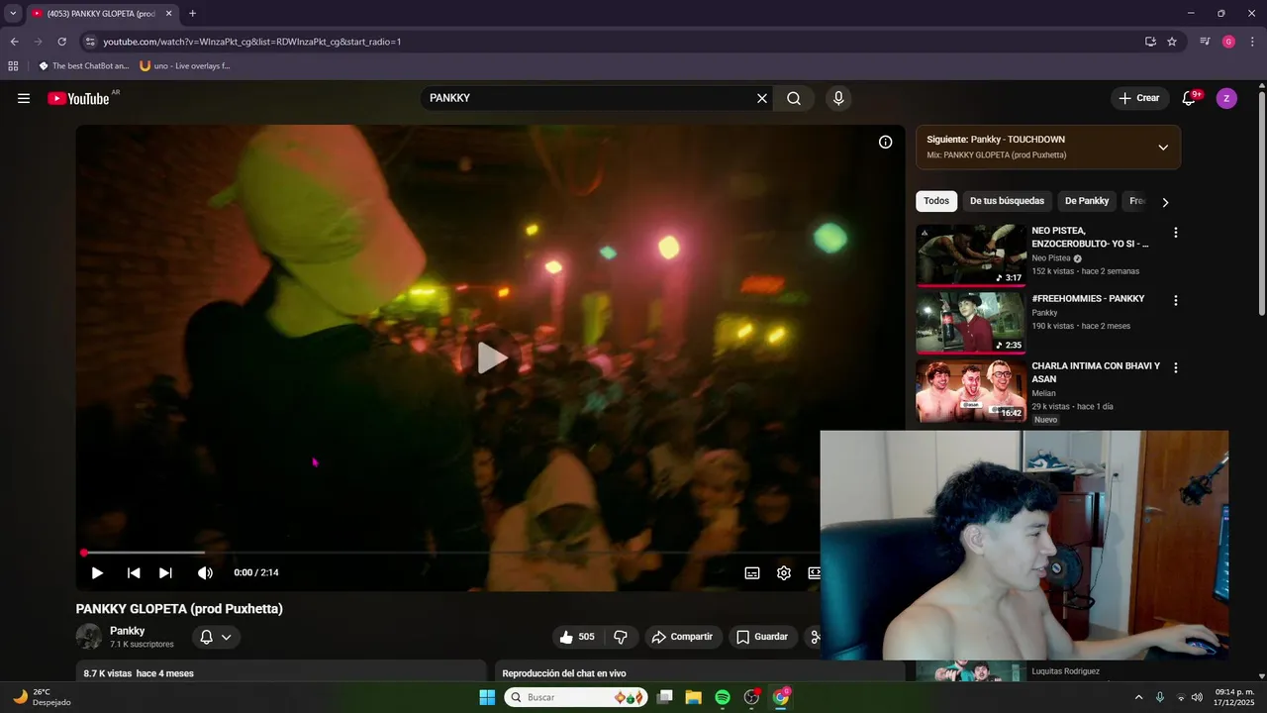The width and height of the screenshot is (1267, 713).
Task: Open tab search dropdown arrow
Action: pyautogui.click(x=13, y=14)
